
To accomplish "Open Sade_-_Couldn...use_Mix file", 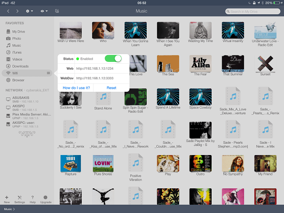I will point(168,134).
